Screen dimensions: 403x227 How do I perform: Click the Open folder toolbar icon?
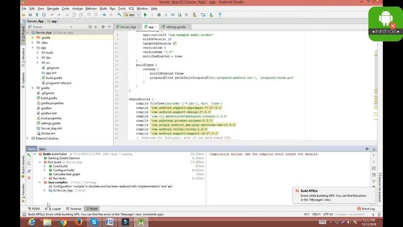coord(24,15)
